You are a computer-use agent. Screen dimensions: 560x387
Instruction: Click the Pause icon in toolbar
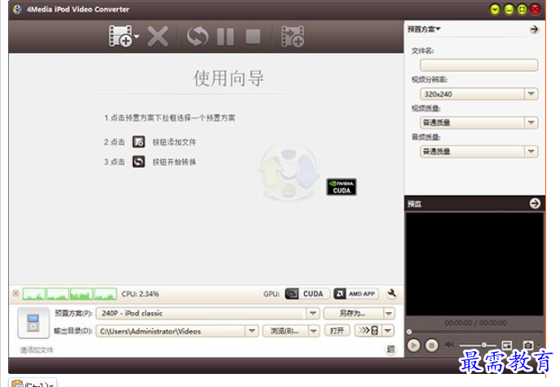225,37
